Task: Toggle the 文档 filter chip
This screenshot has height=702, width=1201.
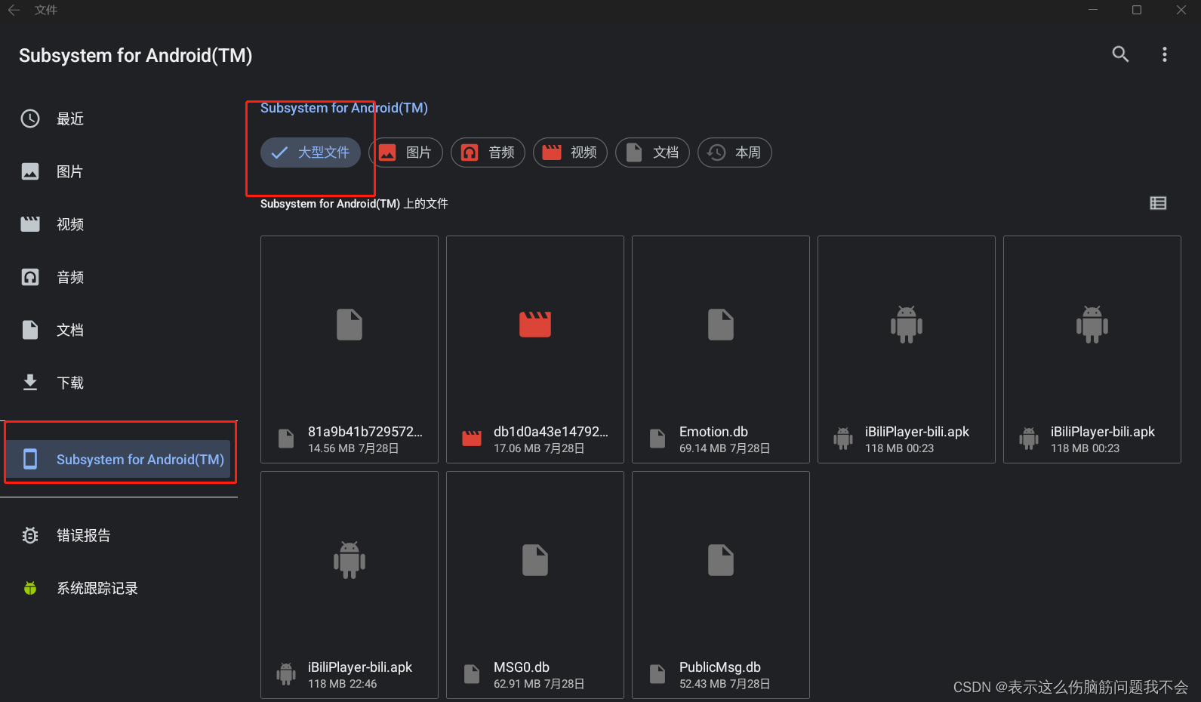Action: pyautogui.click(x=652, y=152)
